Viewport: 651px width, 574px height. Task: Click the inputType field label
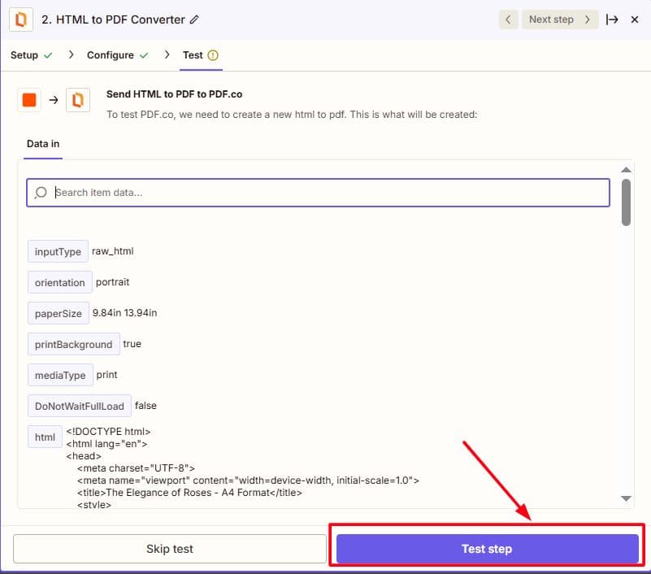58,252
